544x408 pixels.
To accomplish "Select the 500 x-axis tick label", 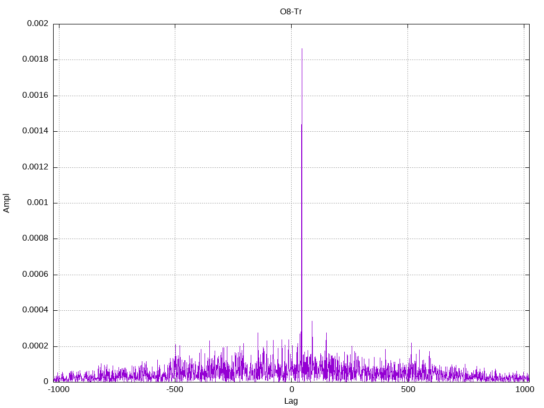I will 407,389.
